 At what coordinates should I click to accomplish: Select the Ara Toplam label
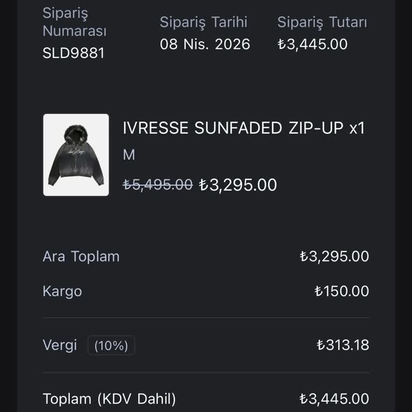coord(81,256)
